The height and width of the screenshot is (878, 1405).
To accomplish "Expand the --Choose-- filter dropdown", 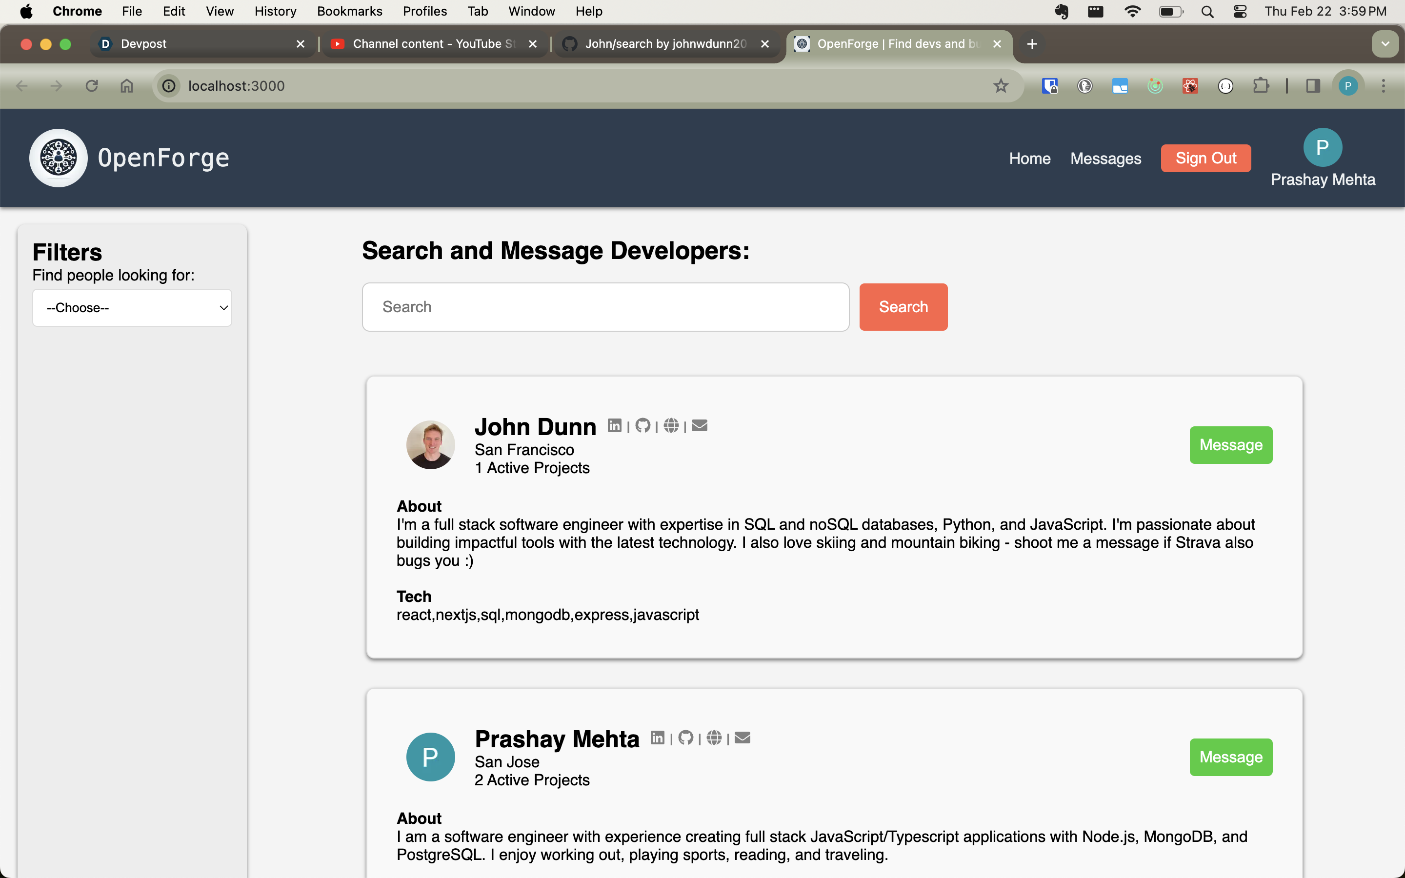I will click(x=132, y=308).
